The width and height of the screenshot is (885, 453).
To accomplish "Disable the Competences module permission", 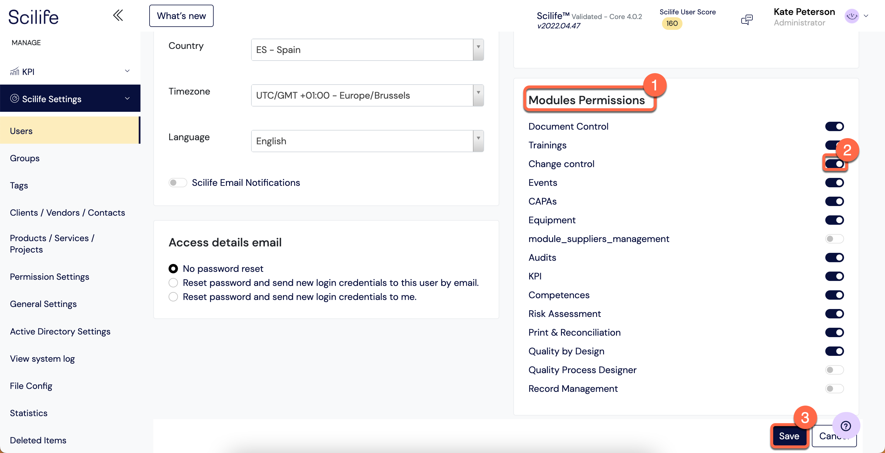I will click(x=834, y=295).
